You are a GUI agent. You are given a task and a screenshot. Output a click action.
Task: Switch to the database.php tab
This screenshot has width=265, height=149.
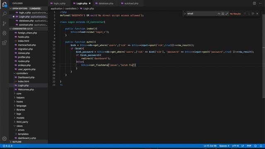106,3
